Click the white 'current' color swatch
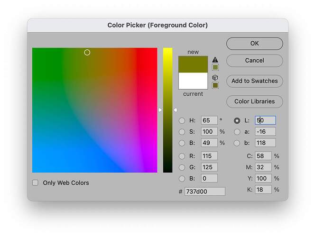This screenshot has height=237, width=315. (x=193, y=81)
